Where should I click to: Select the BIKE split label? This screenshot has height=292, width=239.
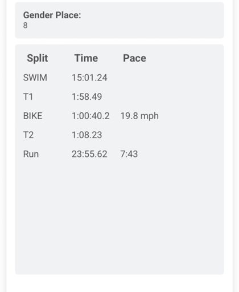tap(32, 116)
